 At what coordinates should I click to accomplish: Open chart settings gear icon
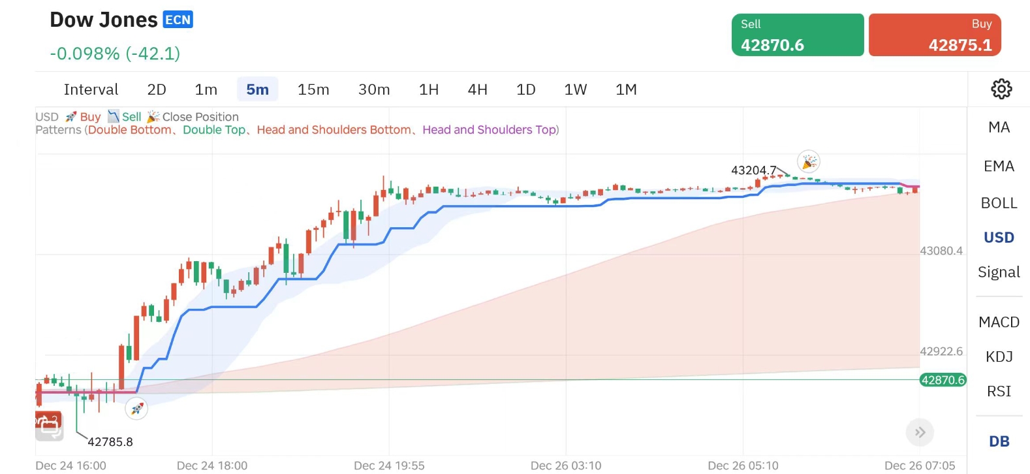1001,89
